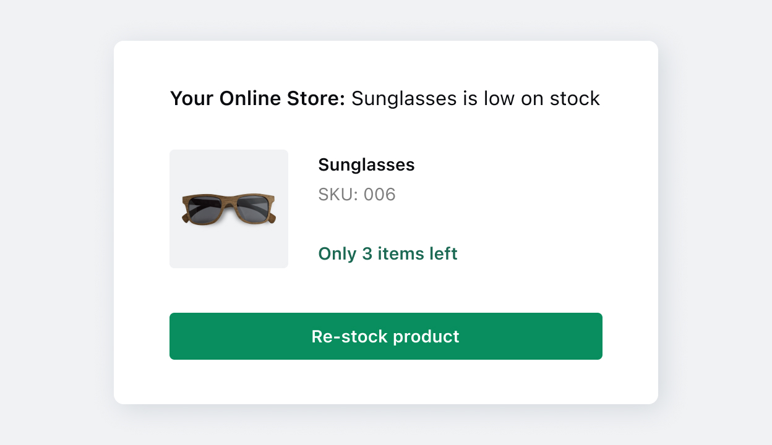Click the Only 3 items left warning
772x445 pixels.
pyautogui.click(x=388, y=254)
